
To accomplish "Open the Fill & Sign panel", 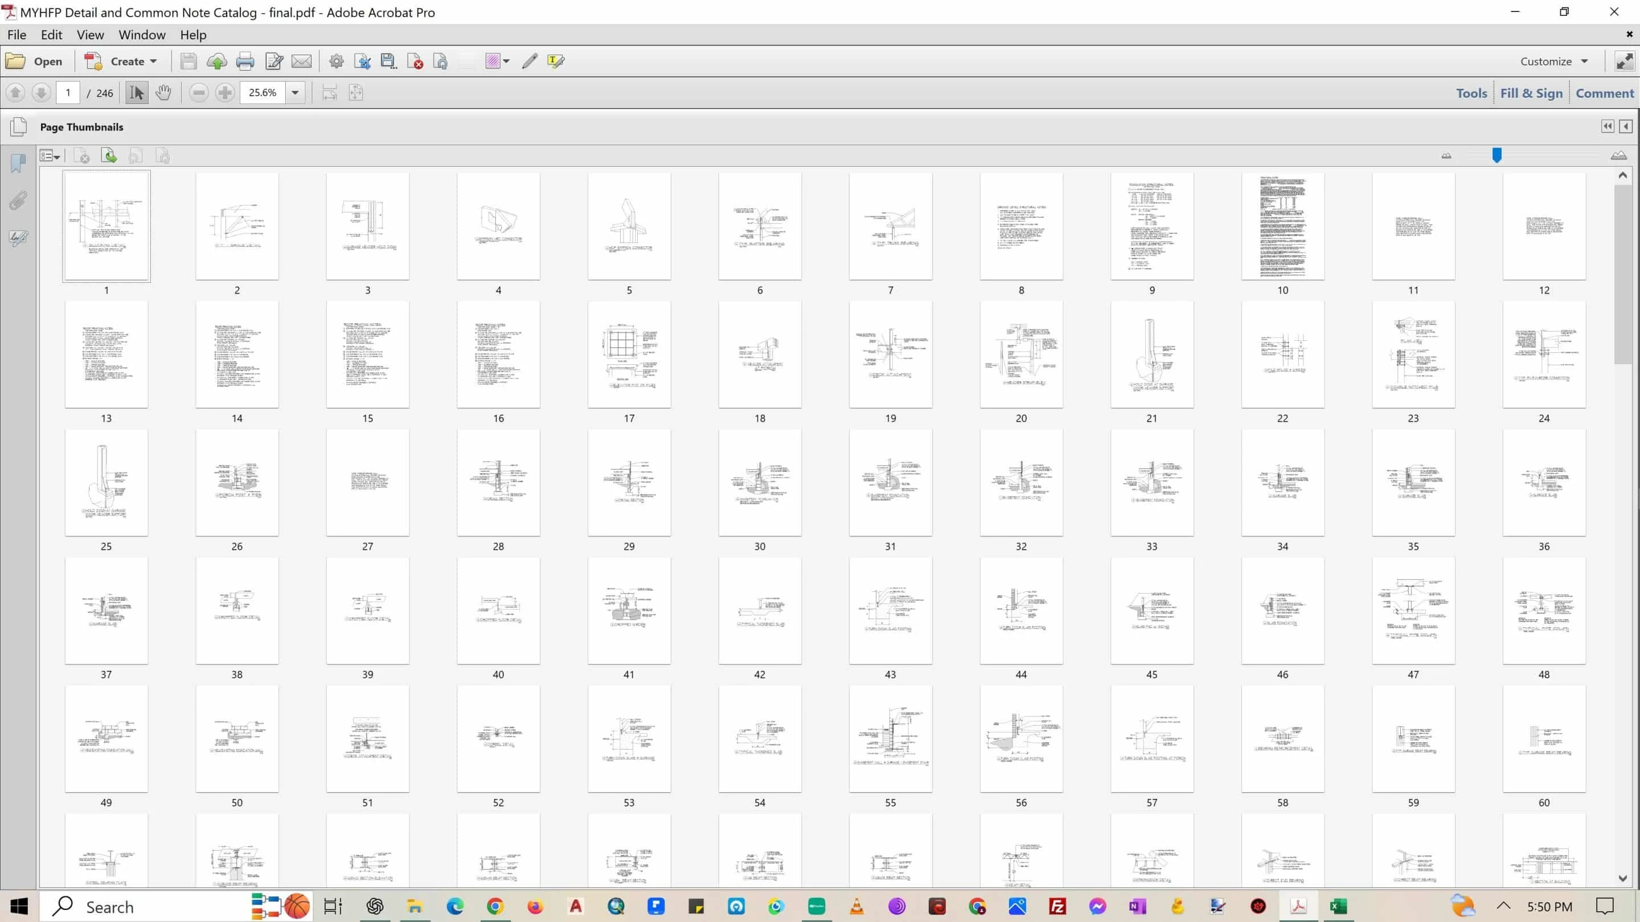I will (1532, 92).
